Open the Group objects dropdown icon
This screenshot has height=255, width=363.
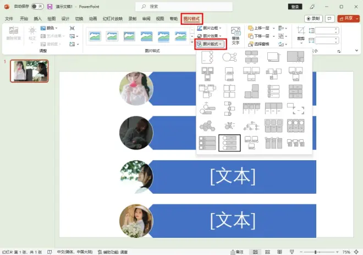283,36
